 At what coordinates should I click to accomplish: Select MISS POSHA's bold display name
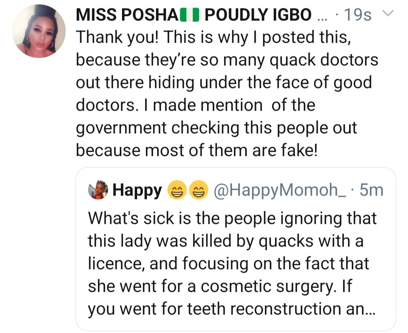tap(125, 15)
